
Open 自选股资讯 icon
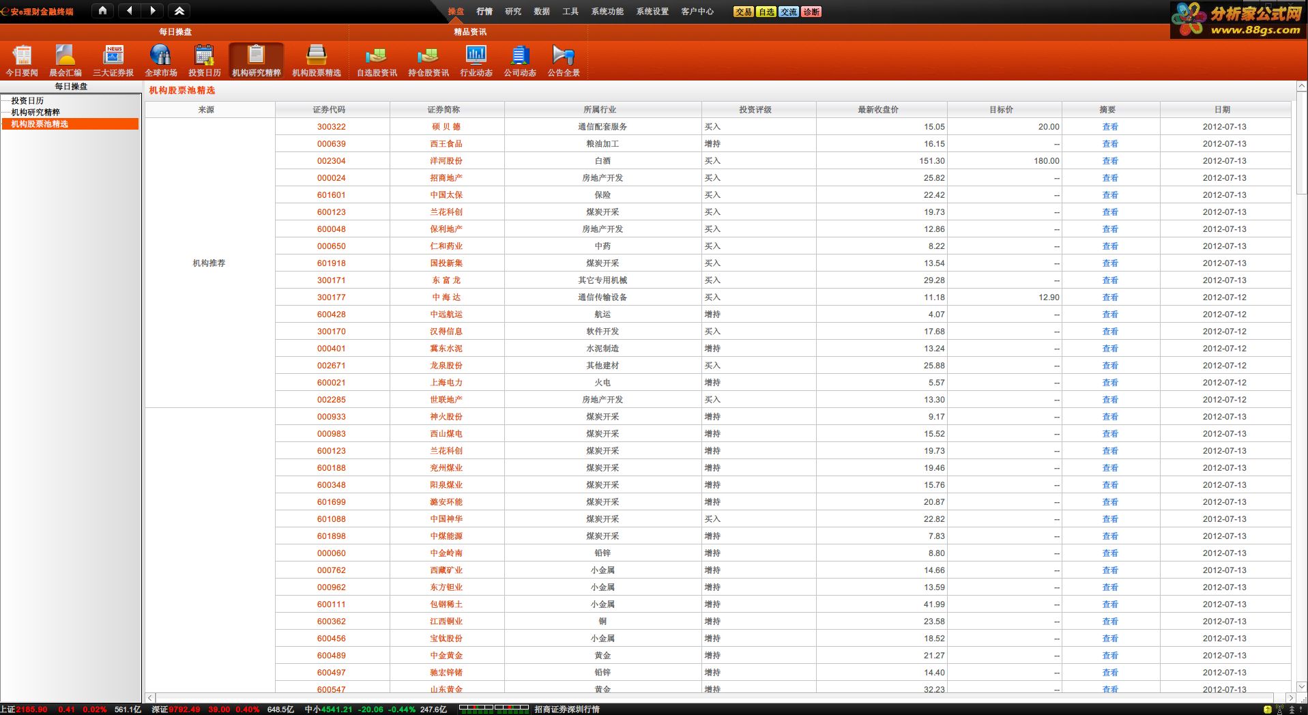377,61
